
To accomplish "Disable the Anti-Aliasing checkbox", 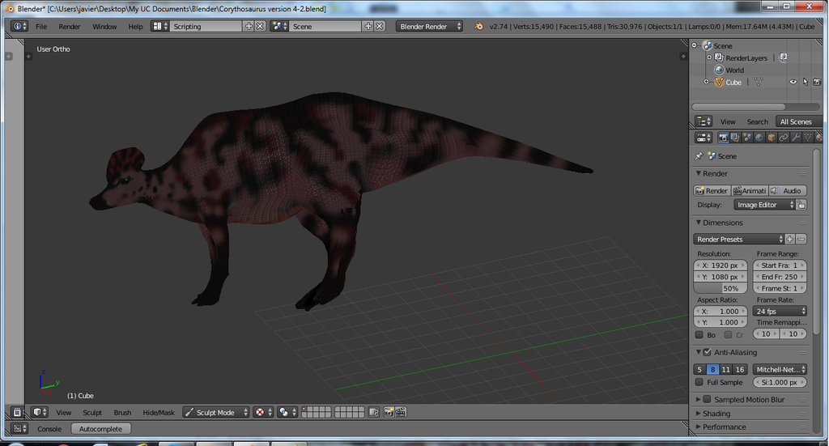I will tap(707, 352).
